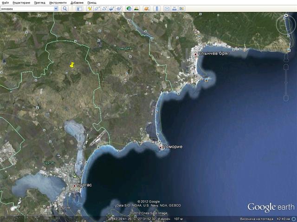The width and height of the screenshot is (297, 222).
Task: Open the planets switcher icon
Action: [x=147, y=8]
